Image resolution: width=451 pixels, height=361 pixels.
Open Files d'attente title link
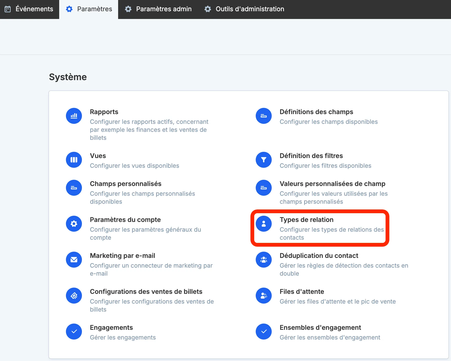(302, 292)
